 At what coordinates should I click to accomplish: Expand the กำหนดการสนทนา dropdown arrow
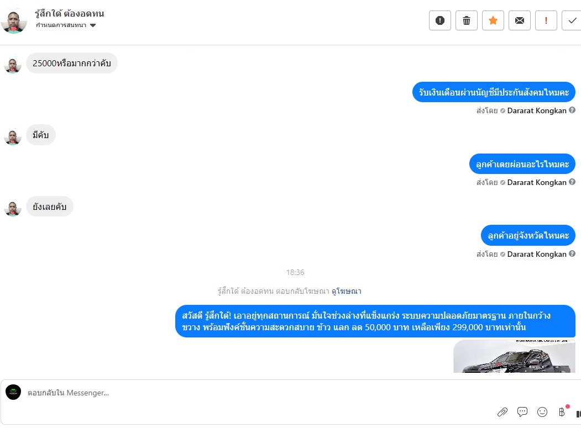(x=93, y=25)
